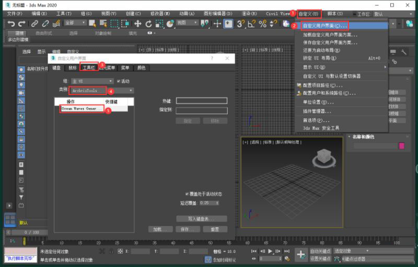Open the 文件(F) menu
The image size is (418, 267).
click(x=15, y=14)
